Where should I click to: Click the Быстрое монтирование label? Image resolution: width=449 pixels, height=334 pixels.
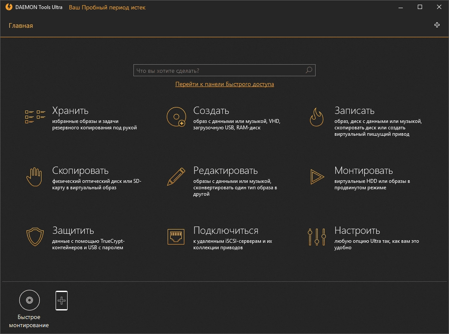pos(29,321)
